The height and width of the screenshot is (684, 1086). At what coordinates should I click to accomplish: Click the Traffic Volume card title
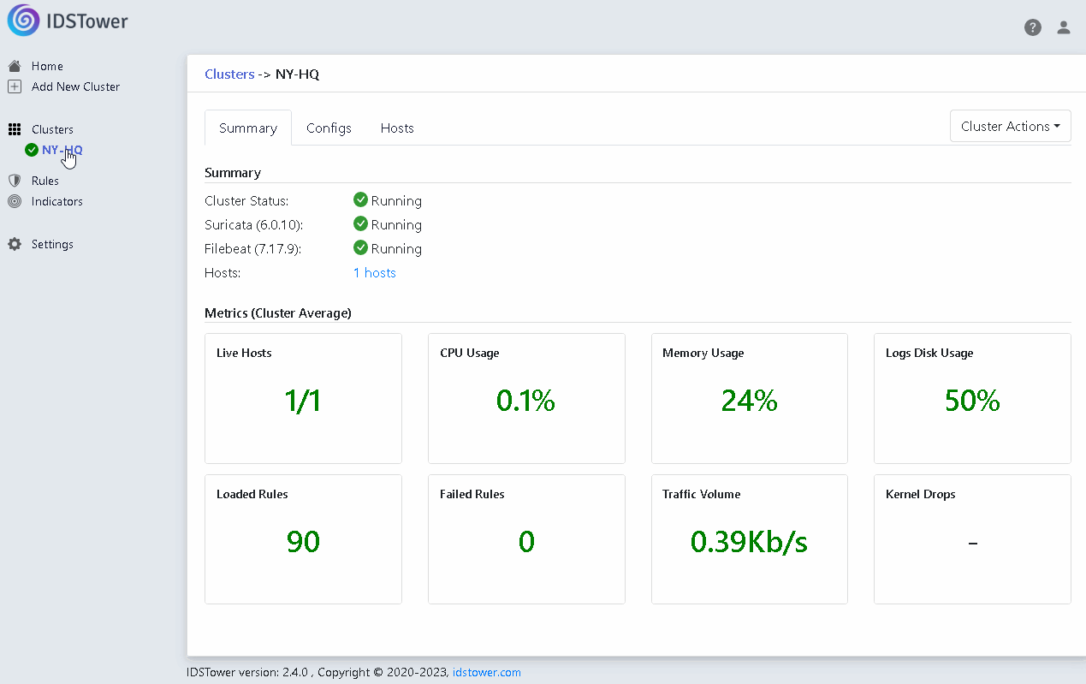pyautogui.click(x=702, y=494)
